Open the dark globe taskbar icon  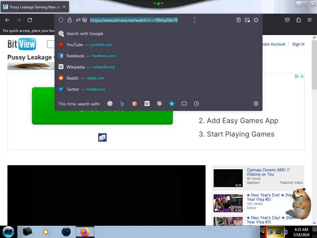coord(66,232)
